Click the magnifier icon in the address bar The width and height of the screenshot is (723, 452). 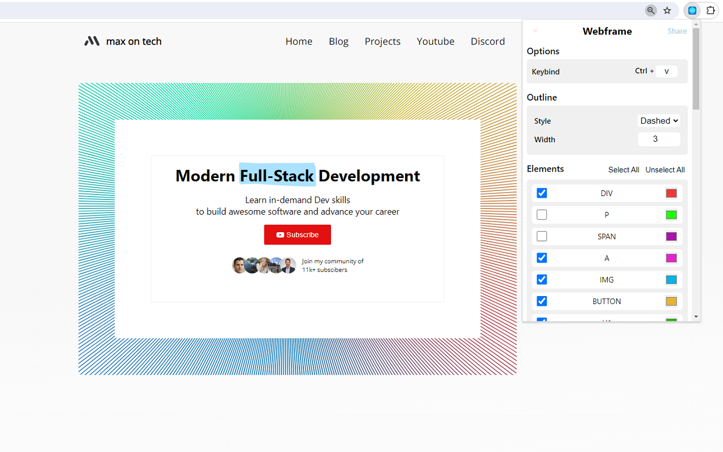tap(651, 10)
